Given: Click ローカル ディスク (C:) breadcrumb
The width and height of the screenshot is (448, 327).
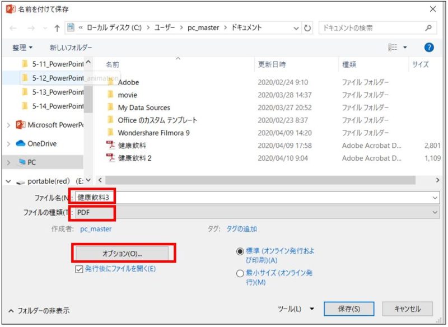Looking at the screenshot, I should pyautogui.click(x=114, y=27).
